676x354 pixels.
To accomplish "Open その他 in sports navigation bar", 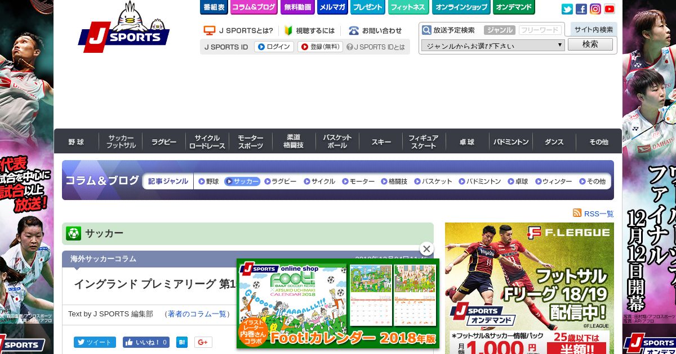I will (x=599, y=142).
